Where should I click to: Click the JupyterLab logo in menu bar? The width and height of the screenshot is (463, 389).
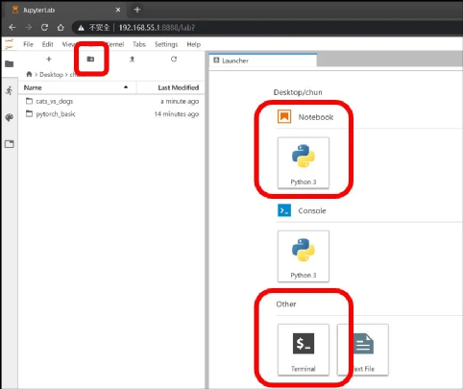tap(10, 44)
